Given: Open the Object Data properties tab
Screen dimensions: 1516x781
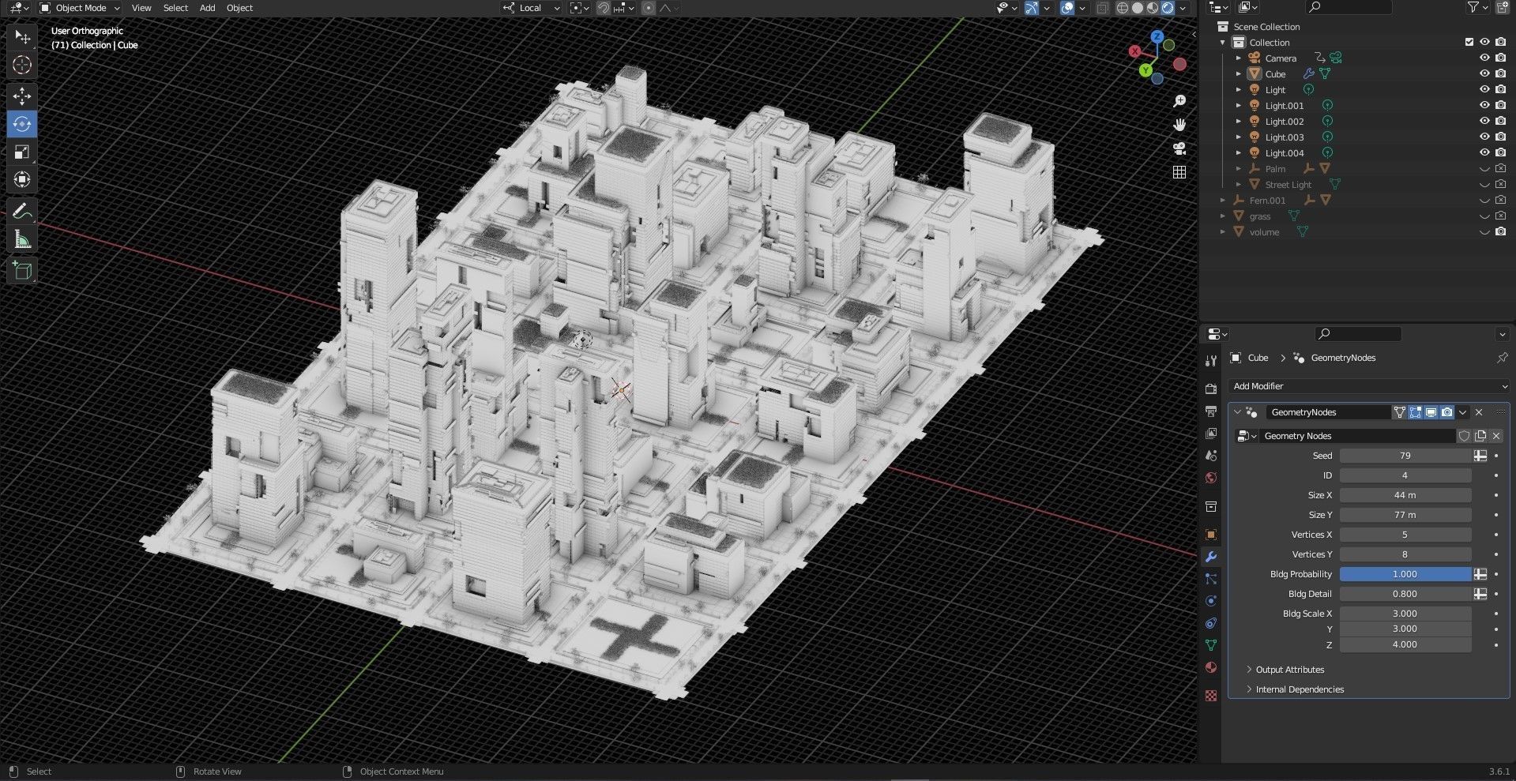Looking at the screenshot, I should 1211,645.
